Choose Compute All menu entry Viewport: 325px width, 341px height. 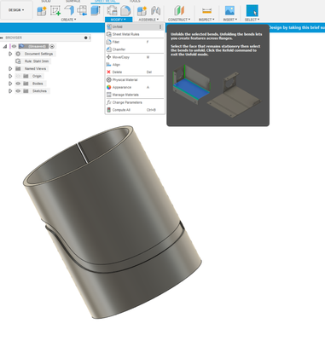[135, 110]
